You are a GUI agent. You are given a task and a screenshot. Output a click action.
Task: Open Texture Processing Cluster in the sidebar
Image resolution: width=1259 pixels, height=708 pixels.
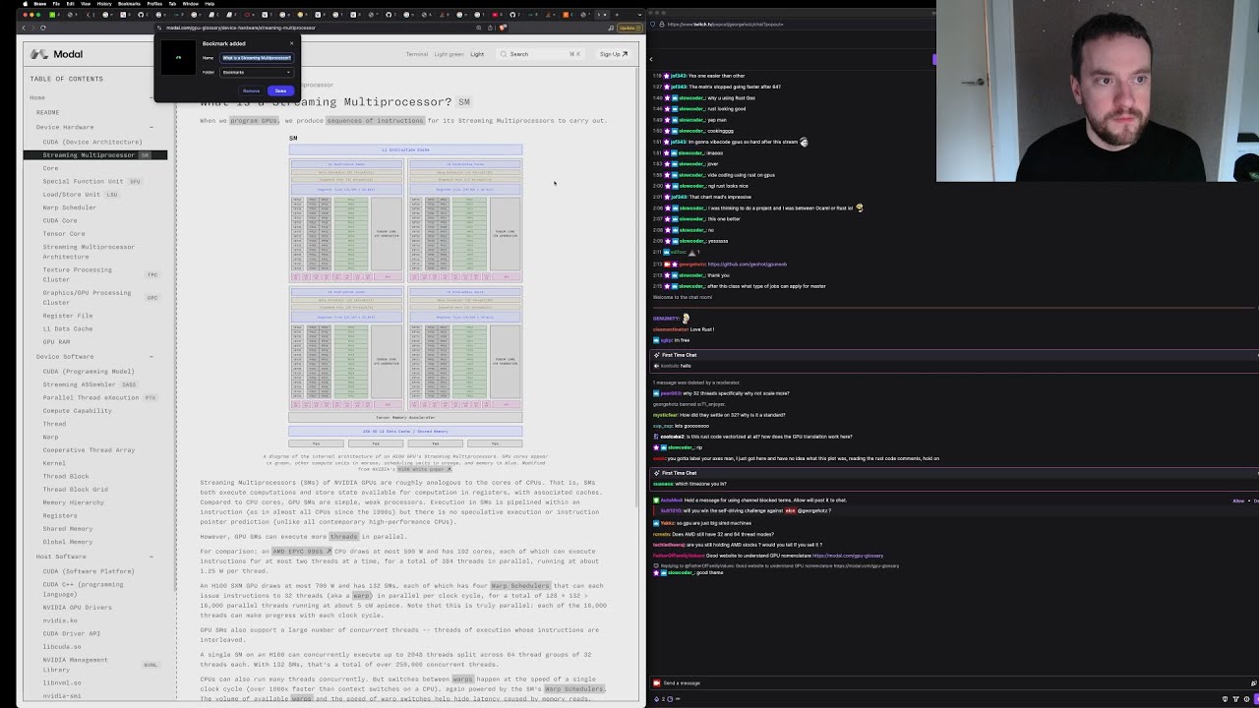78,274
